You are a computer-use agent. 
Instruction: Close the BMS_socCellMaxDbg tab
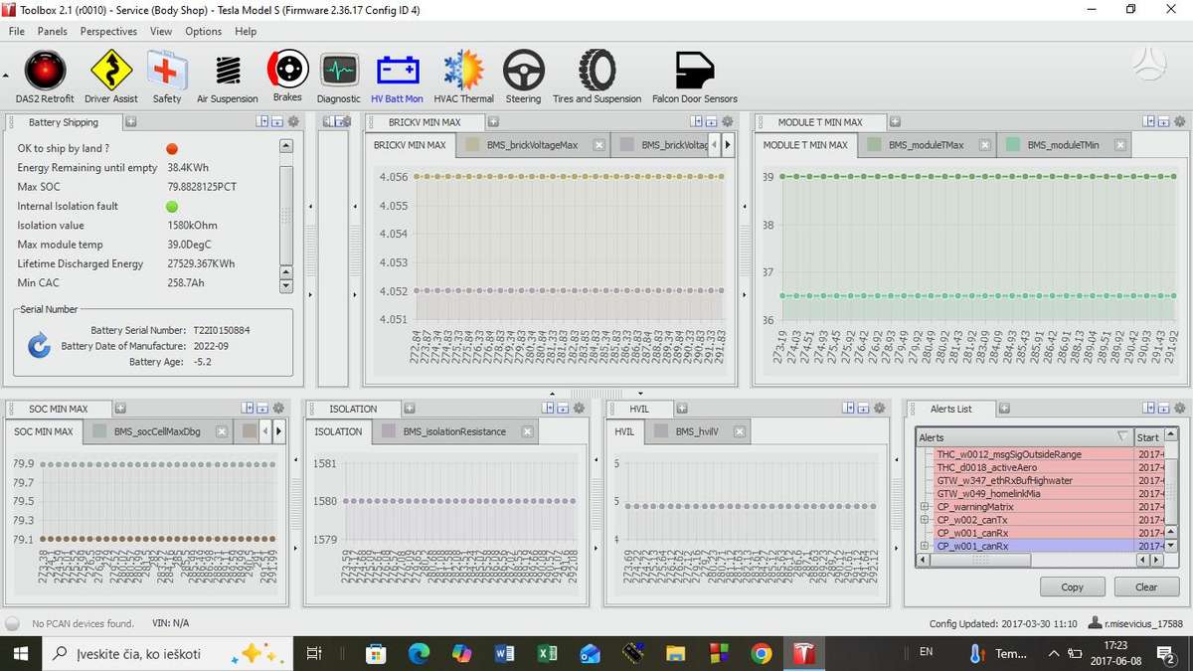221,431
